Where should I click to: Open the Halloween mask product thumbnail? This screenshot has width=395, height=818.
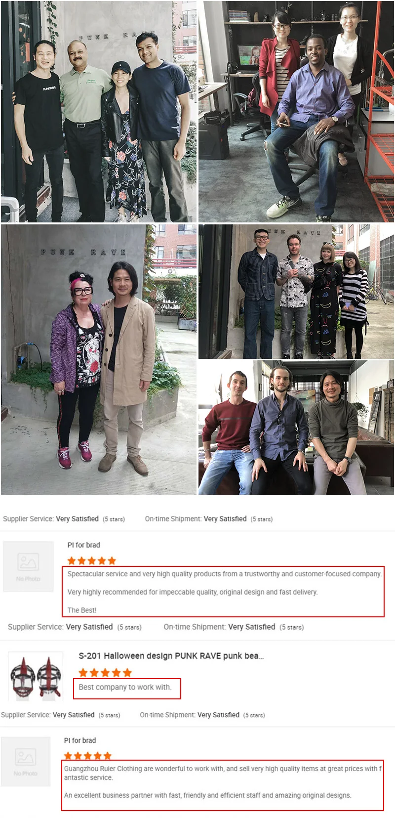pyautogui.click(x=36, y=676)
